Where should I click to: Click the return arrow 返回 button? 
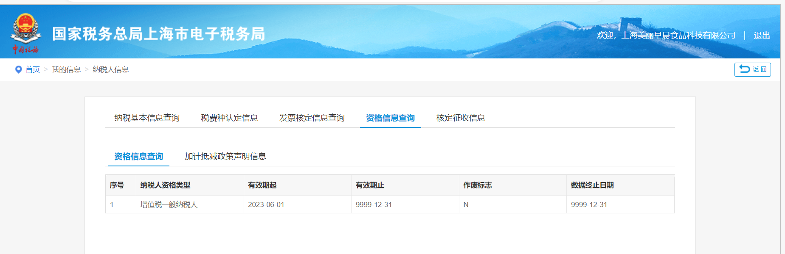[752, 69]
